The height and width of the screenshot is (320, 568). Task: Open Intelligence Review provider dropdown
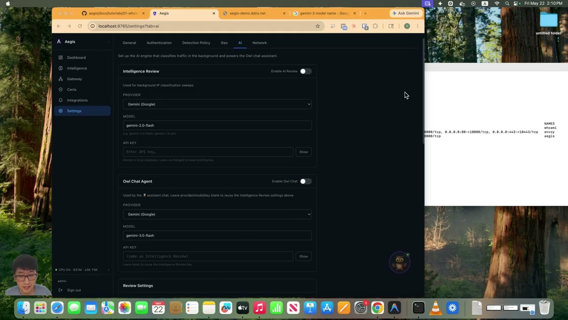pyautogui.click(x=217, y=104)
